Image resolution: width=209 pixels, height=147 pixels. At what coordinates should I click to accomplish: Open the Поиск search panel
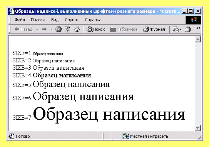[95, 29]
